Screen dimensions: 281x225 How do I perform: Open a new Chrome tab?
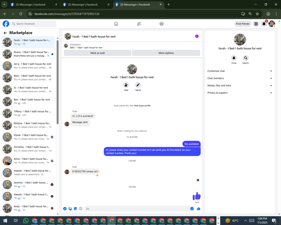[169, 4]
